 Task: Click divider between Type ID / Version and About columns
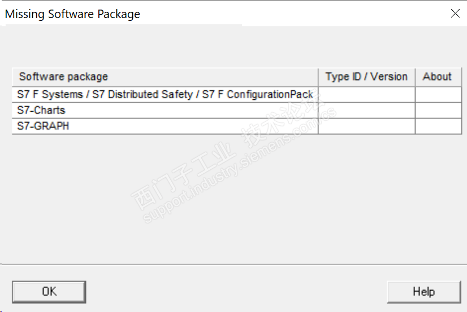point(415,77)
